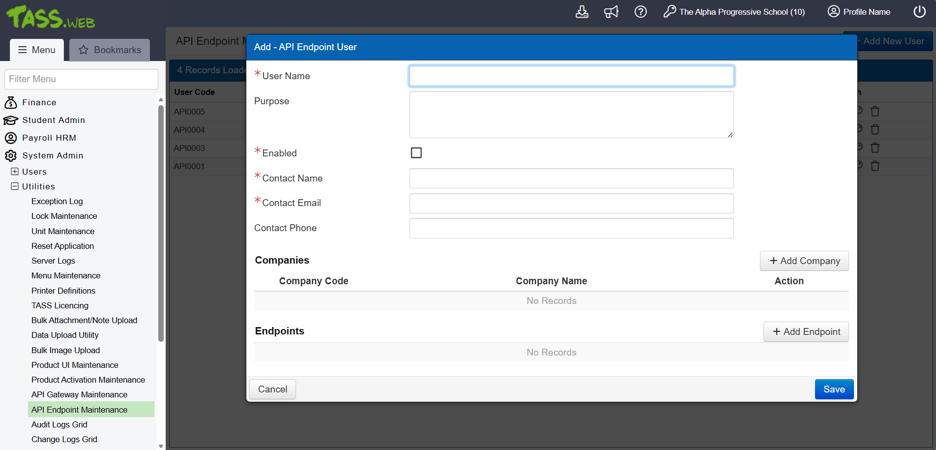936x450 pixels.
Task: Click the sidebar menu scrollbar
Action: [161, 221]
